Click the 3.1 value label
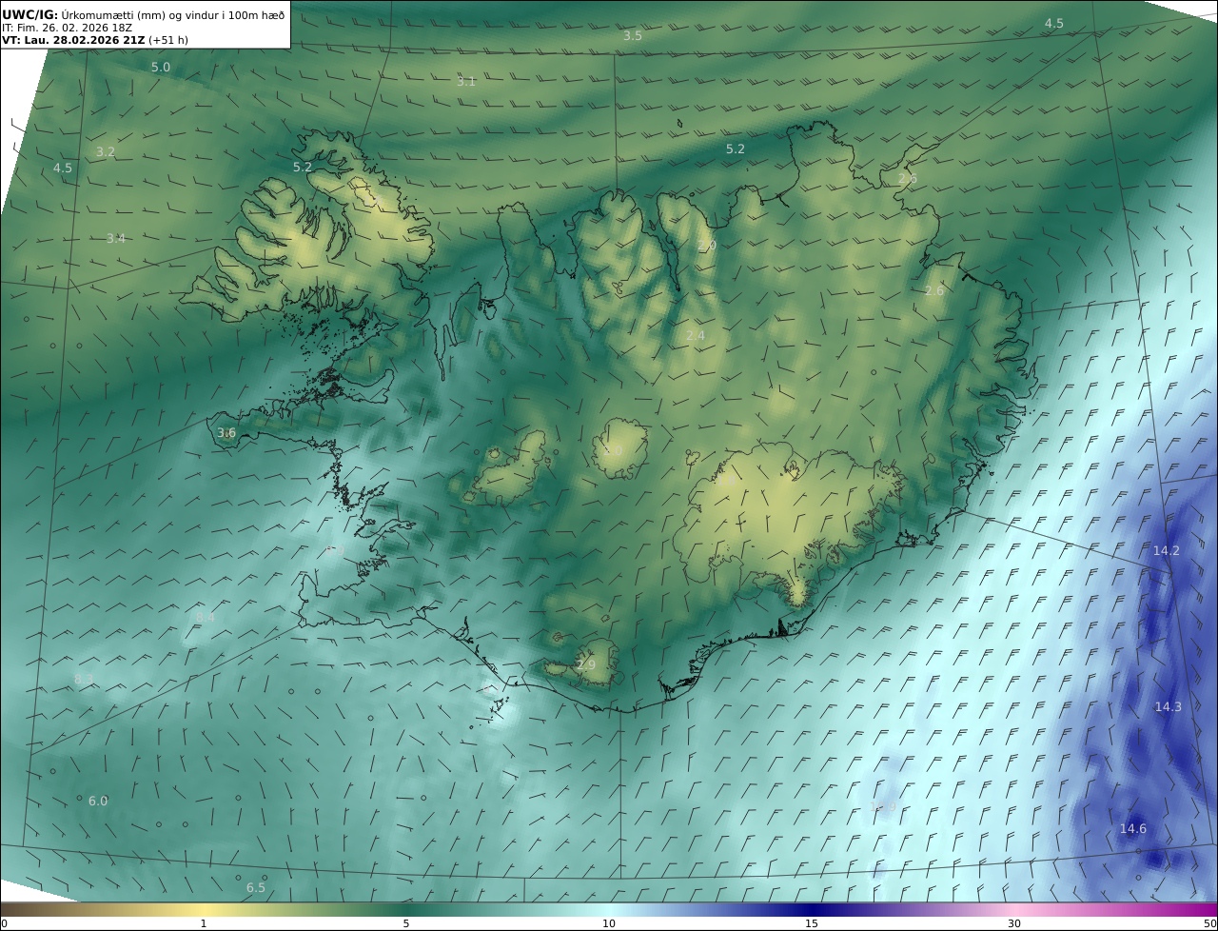Image resolution: width=1218 pixels, height=931 pixels. pos(466,82)
